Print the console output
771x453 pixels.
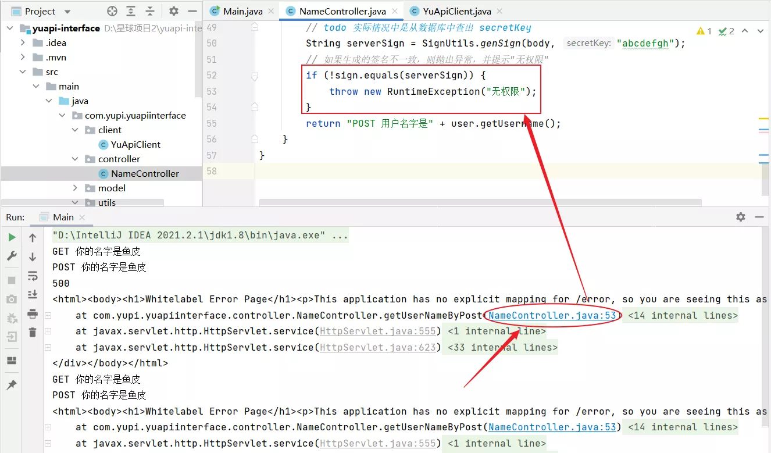[x=33, y=314]
